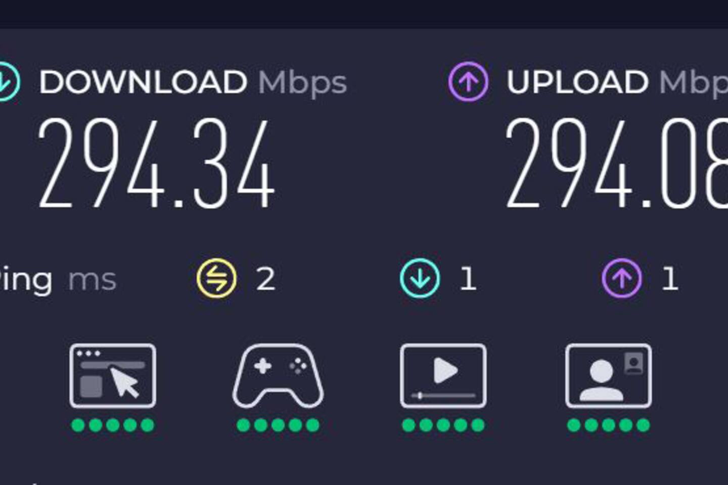Viewport: 728px width, 485px height.
Task: Click green rating dots under web browsing
Action: [113, 425]
